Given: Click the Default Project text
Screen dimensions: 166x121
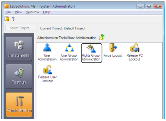Looking at the screenshot, I should coord(75,28).
